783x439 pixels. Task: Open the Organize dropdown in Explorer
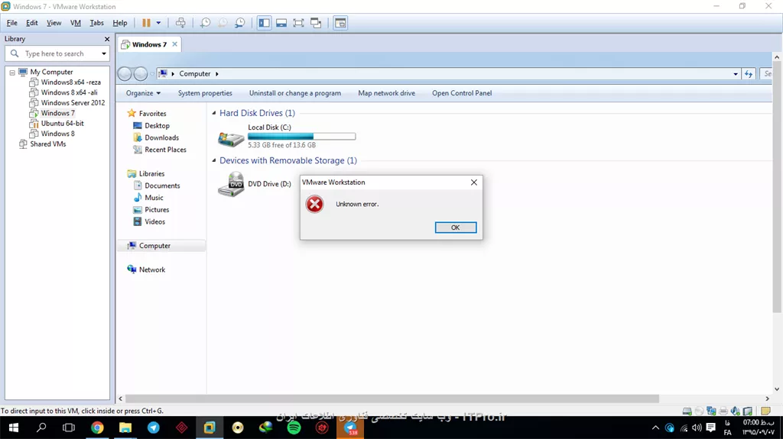point(143,93)
